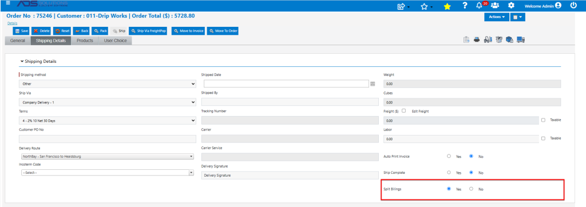Click the Delivery Signature field

[x=290, y=175]
